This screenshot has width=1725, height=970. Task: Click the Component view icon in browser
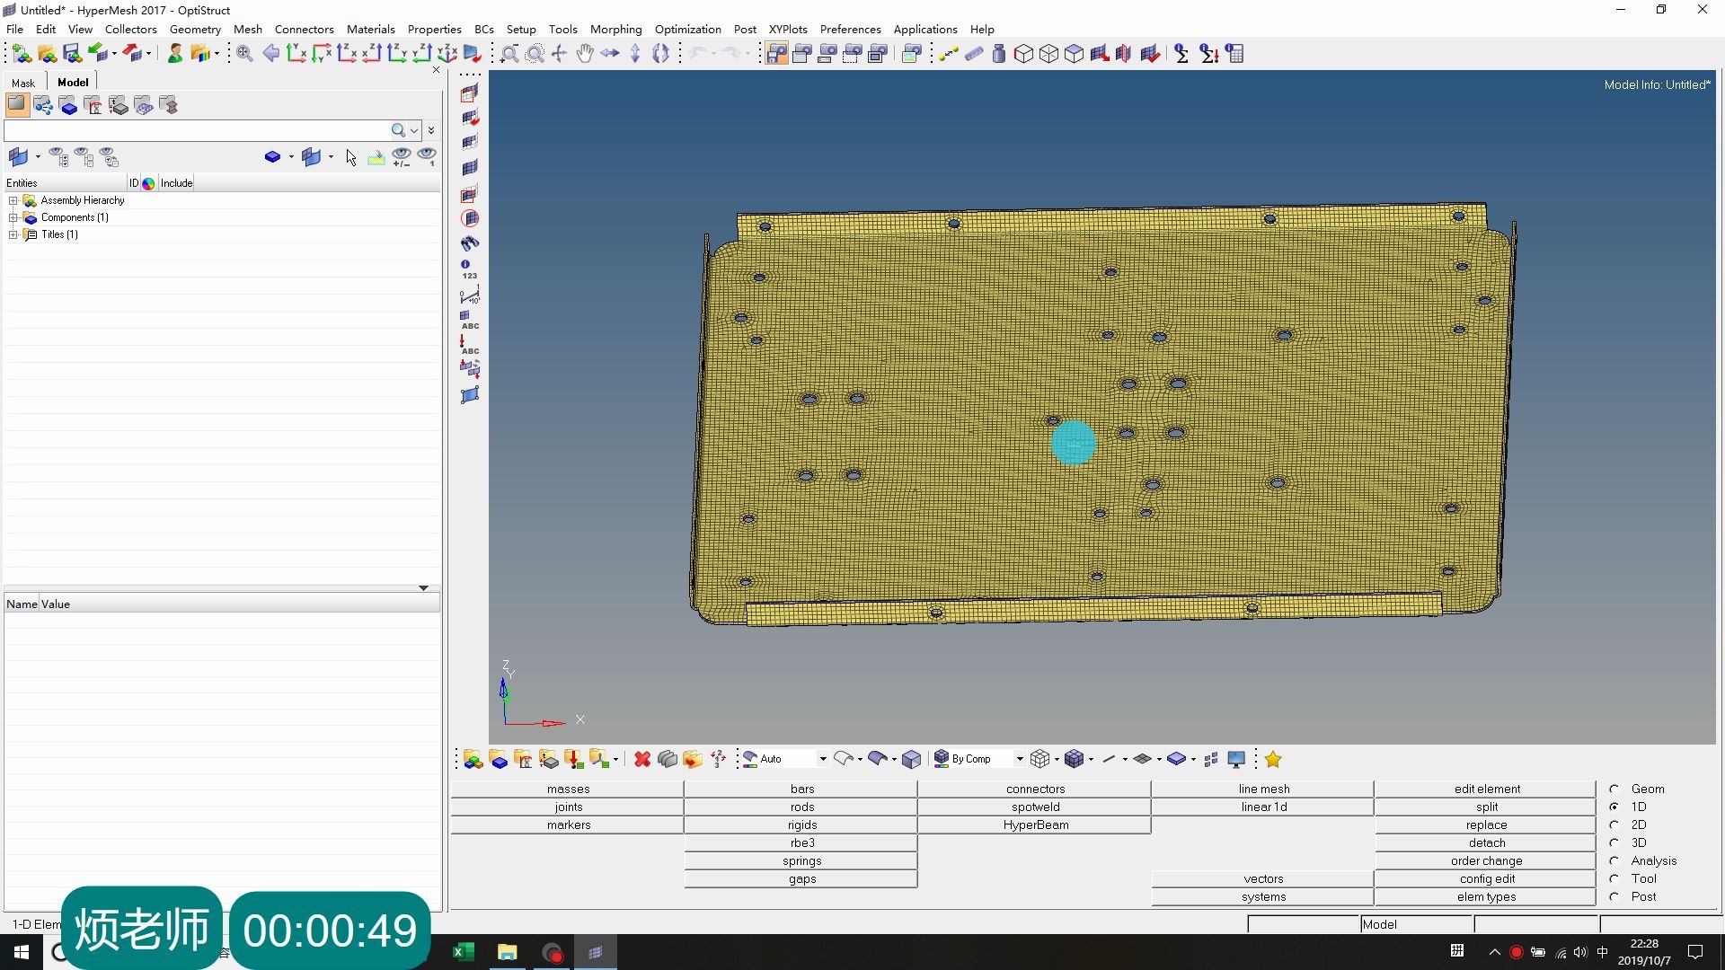tap(68, 106)
